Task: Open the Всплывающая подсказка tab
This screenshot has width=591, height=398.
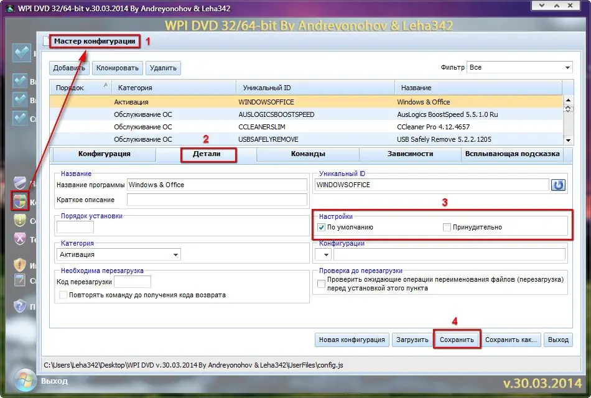Action: [512, 154]
